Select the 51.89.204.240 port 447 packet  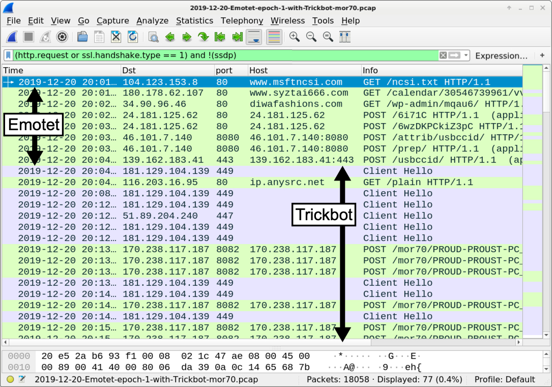(263, 216)
